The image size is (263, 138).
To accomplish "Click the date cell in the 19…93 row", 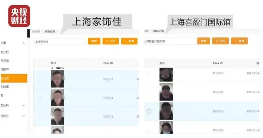I will 253,92.
